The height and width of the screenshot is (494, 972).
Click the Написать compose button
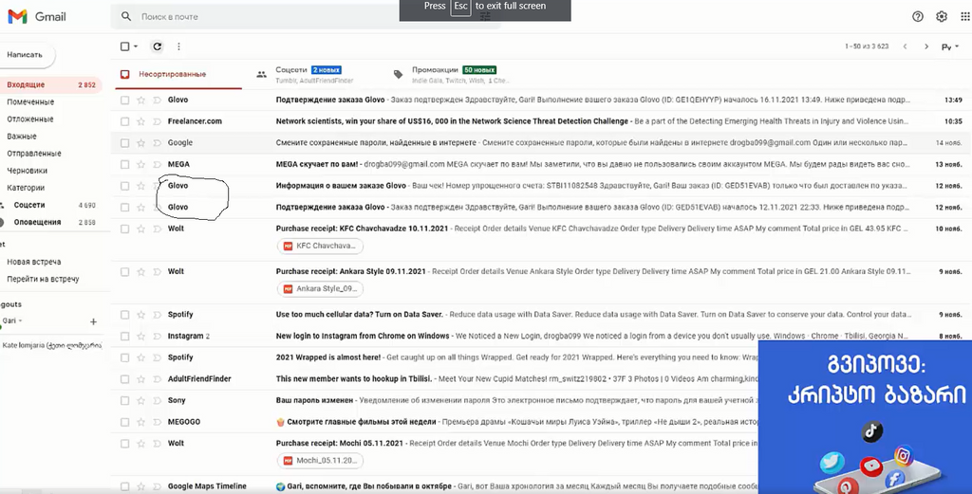26,55
